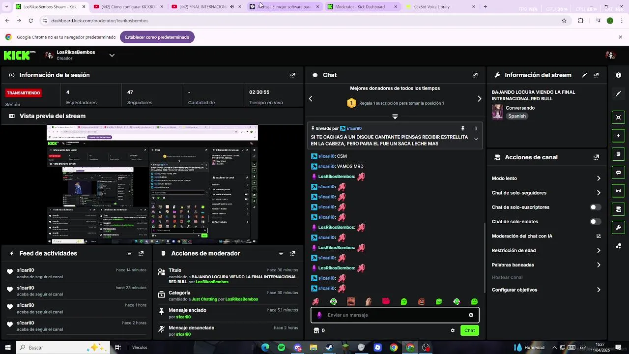629x354 pixels.
Task: Click Establecer como predeterminado button
Action: (157, 37)
